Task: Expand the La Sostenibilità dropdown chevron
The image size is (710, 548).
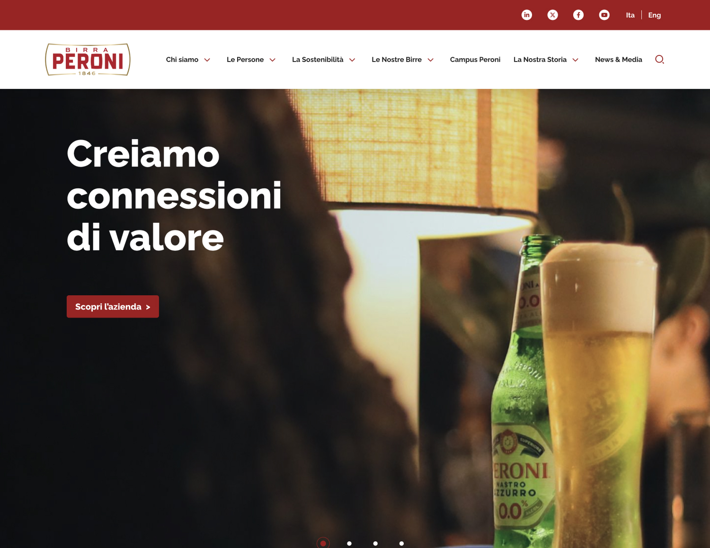Action: [352, 60]
